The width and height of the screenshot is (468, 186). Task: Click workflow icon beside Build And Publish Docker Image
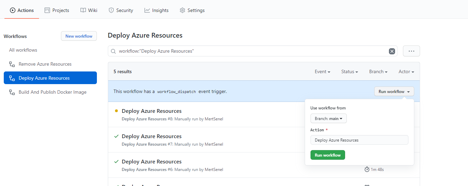(x=12, y=92)
